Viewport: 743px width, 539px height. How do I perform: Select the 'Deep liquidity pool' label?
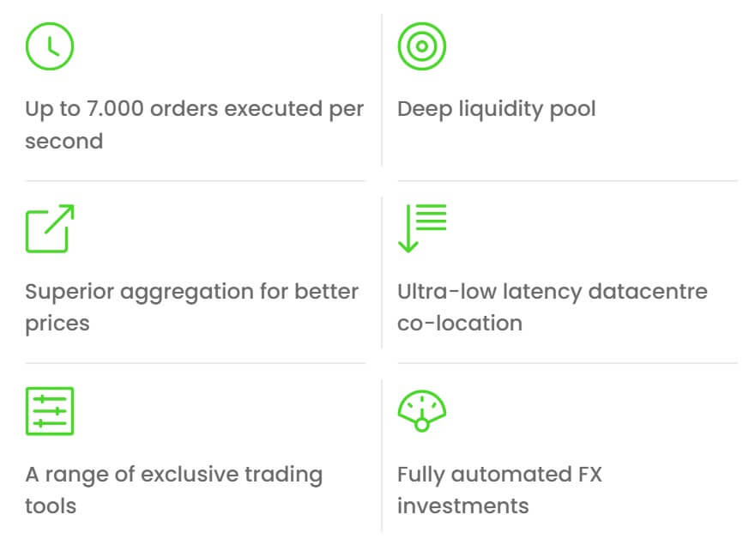[496, 109]
